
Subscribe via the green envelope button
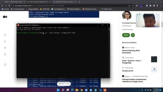tap(133, 35)
